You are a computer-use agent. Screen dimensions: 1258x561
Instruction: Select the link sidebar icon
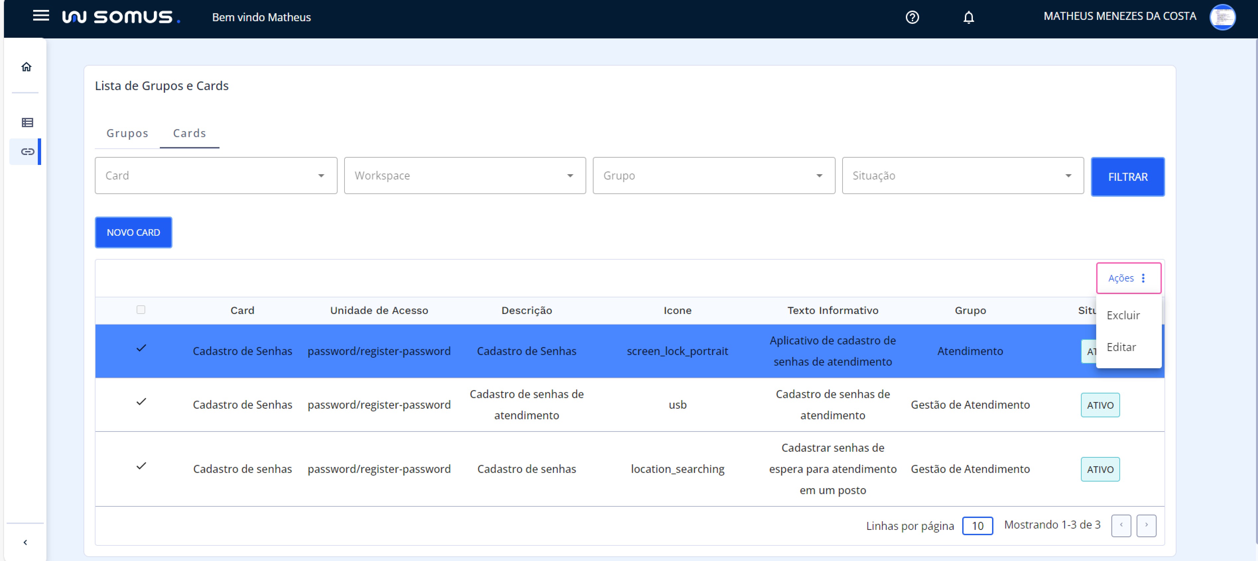27,152
